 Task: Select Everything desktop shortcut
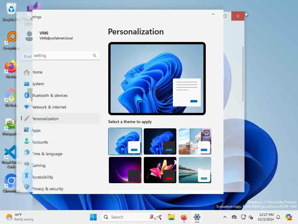[11, 40]
